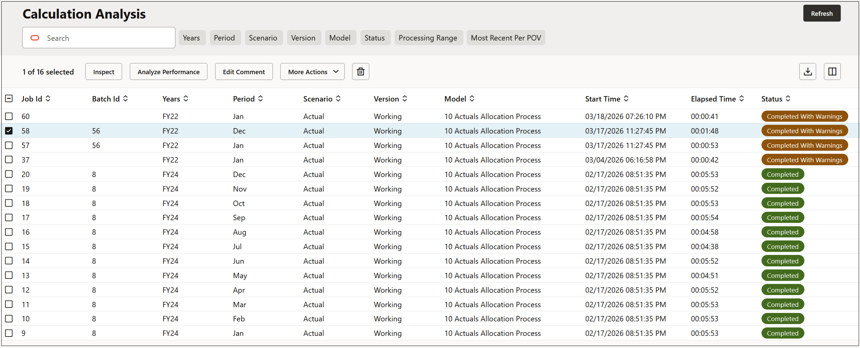Sort by Job Id column arrows

coord(48,98)
